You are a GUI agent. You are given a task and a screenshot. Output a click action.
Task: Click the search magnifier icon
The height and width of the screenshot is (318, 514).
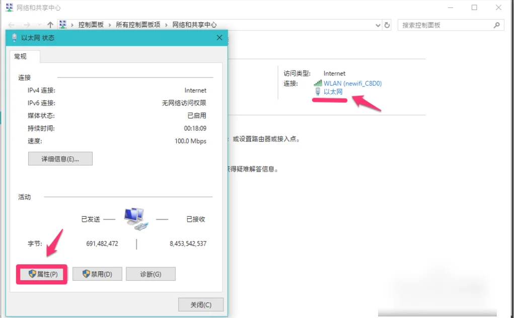(x=496, y=25)
